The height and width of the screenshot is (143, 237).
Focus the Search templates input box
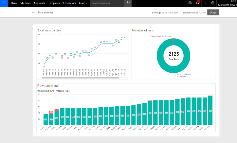107,3
